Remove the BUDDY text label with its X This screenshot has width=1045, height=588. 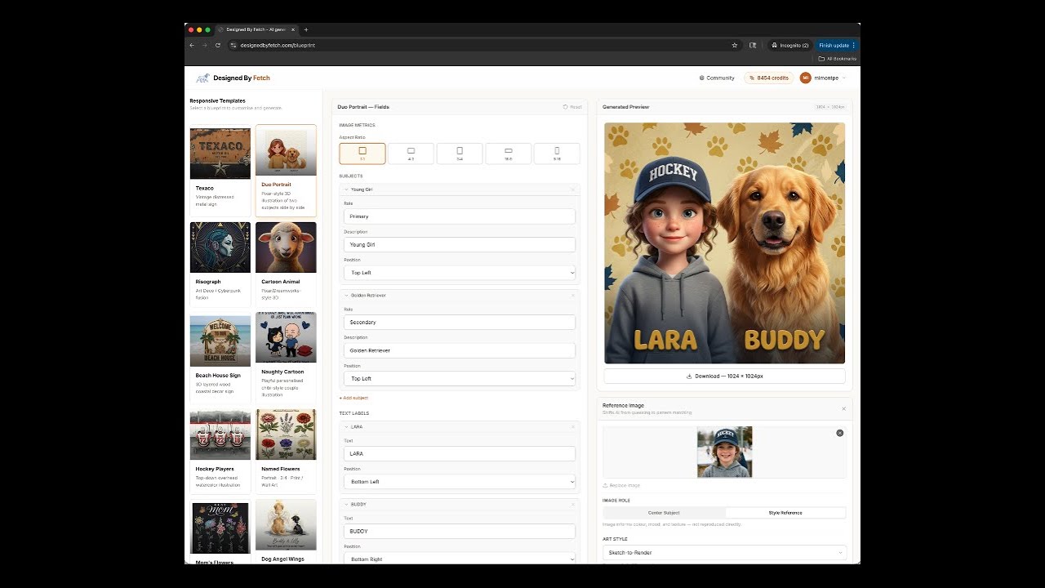[572, 504]
